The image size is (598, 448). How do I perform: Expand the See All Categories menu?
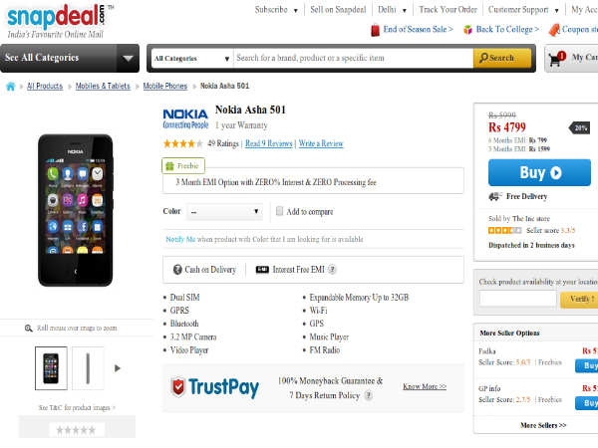70,58
